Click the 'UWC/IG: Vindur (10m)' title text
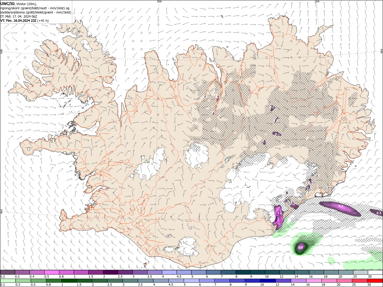Viewport: 383px width, 287px height. [19, 4]
